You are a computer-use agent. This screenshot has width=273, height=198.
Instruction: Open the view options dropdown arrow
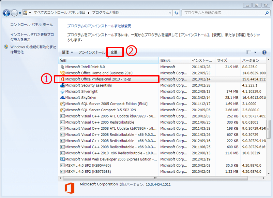point(255,52)
